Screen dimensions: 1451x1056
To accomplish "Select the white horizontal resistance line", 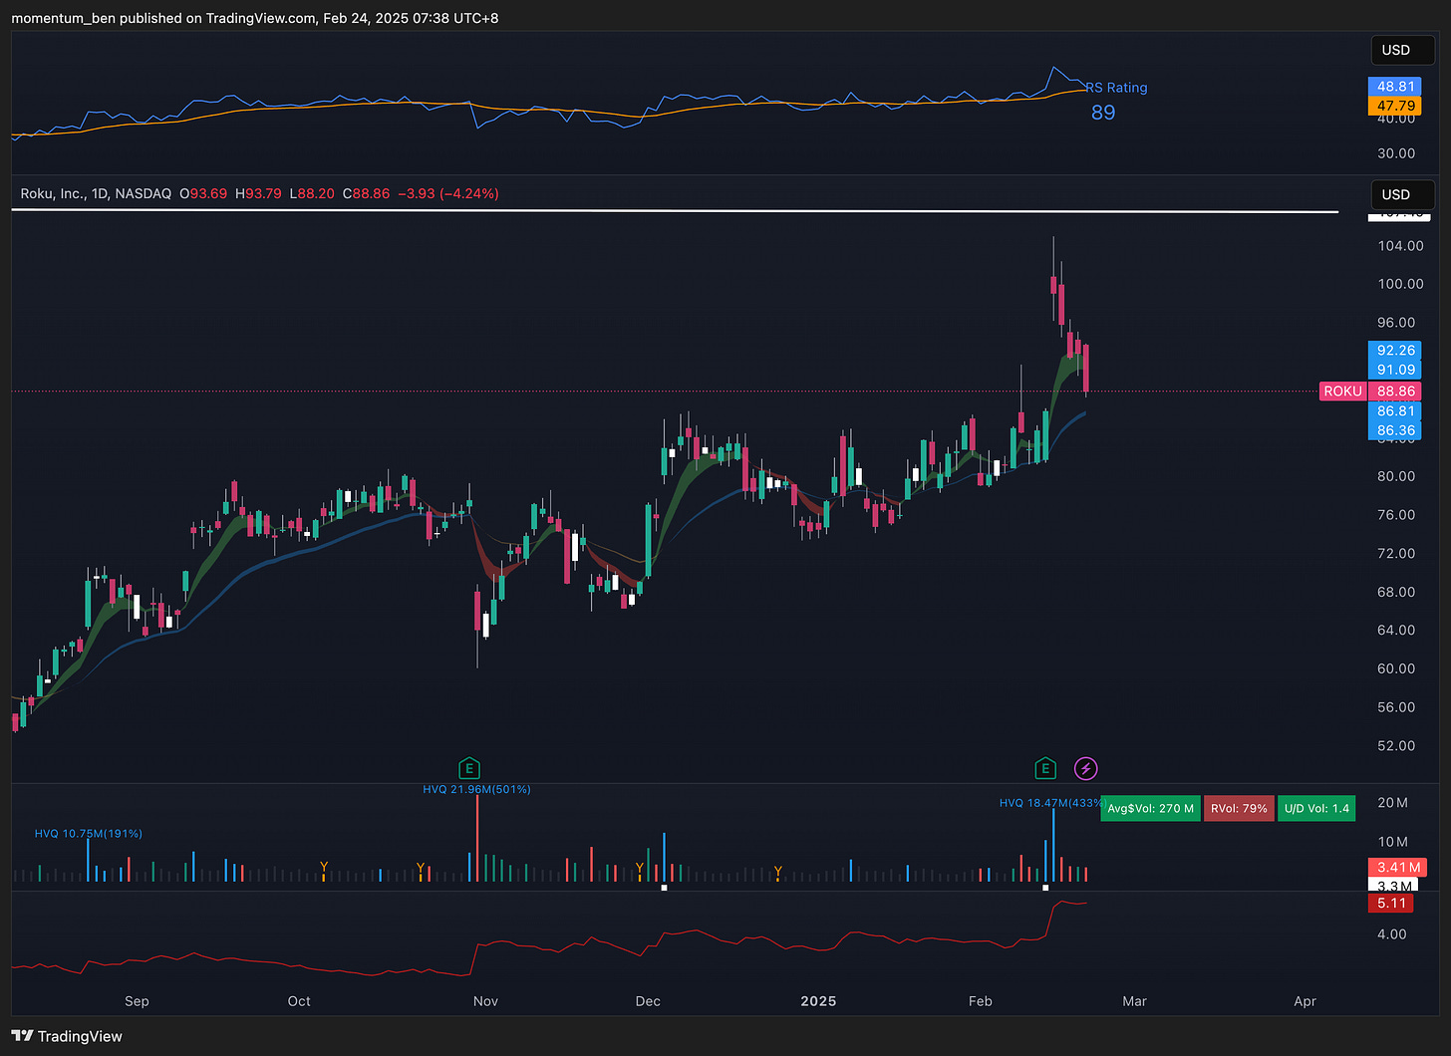I will coord(675,211).
